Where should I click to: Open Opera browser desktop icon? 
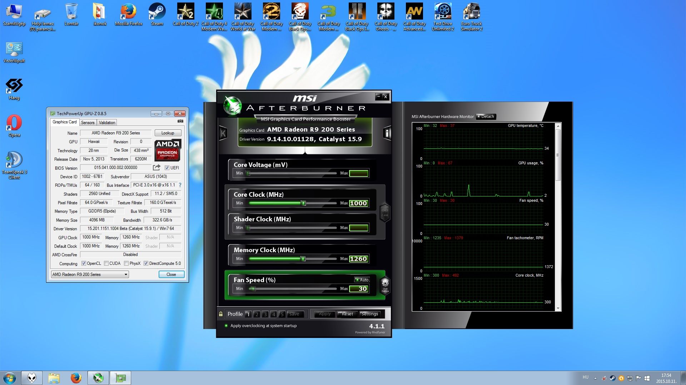click(x=14, y=126)
